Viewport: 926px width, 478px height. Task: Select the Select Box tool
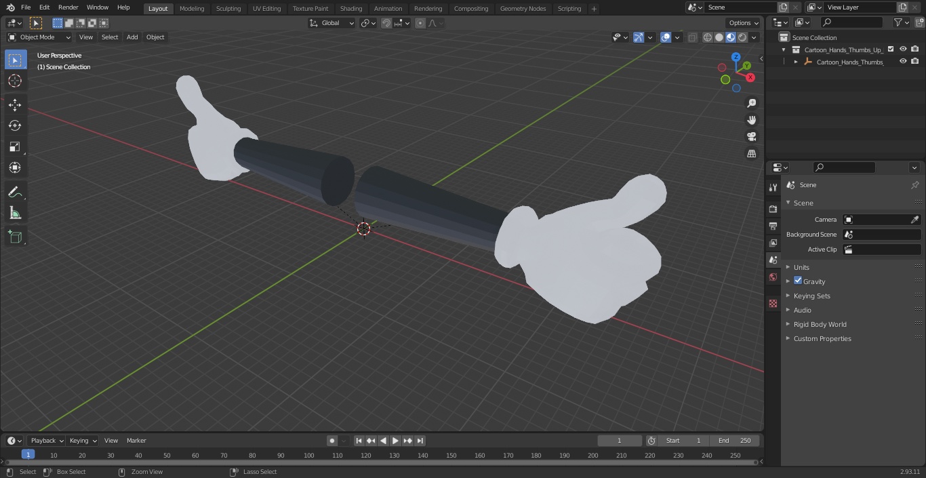[x=16, y=60]
